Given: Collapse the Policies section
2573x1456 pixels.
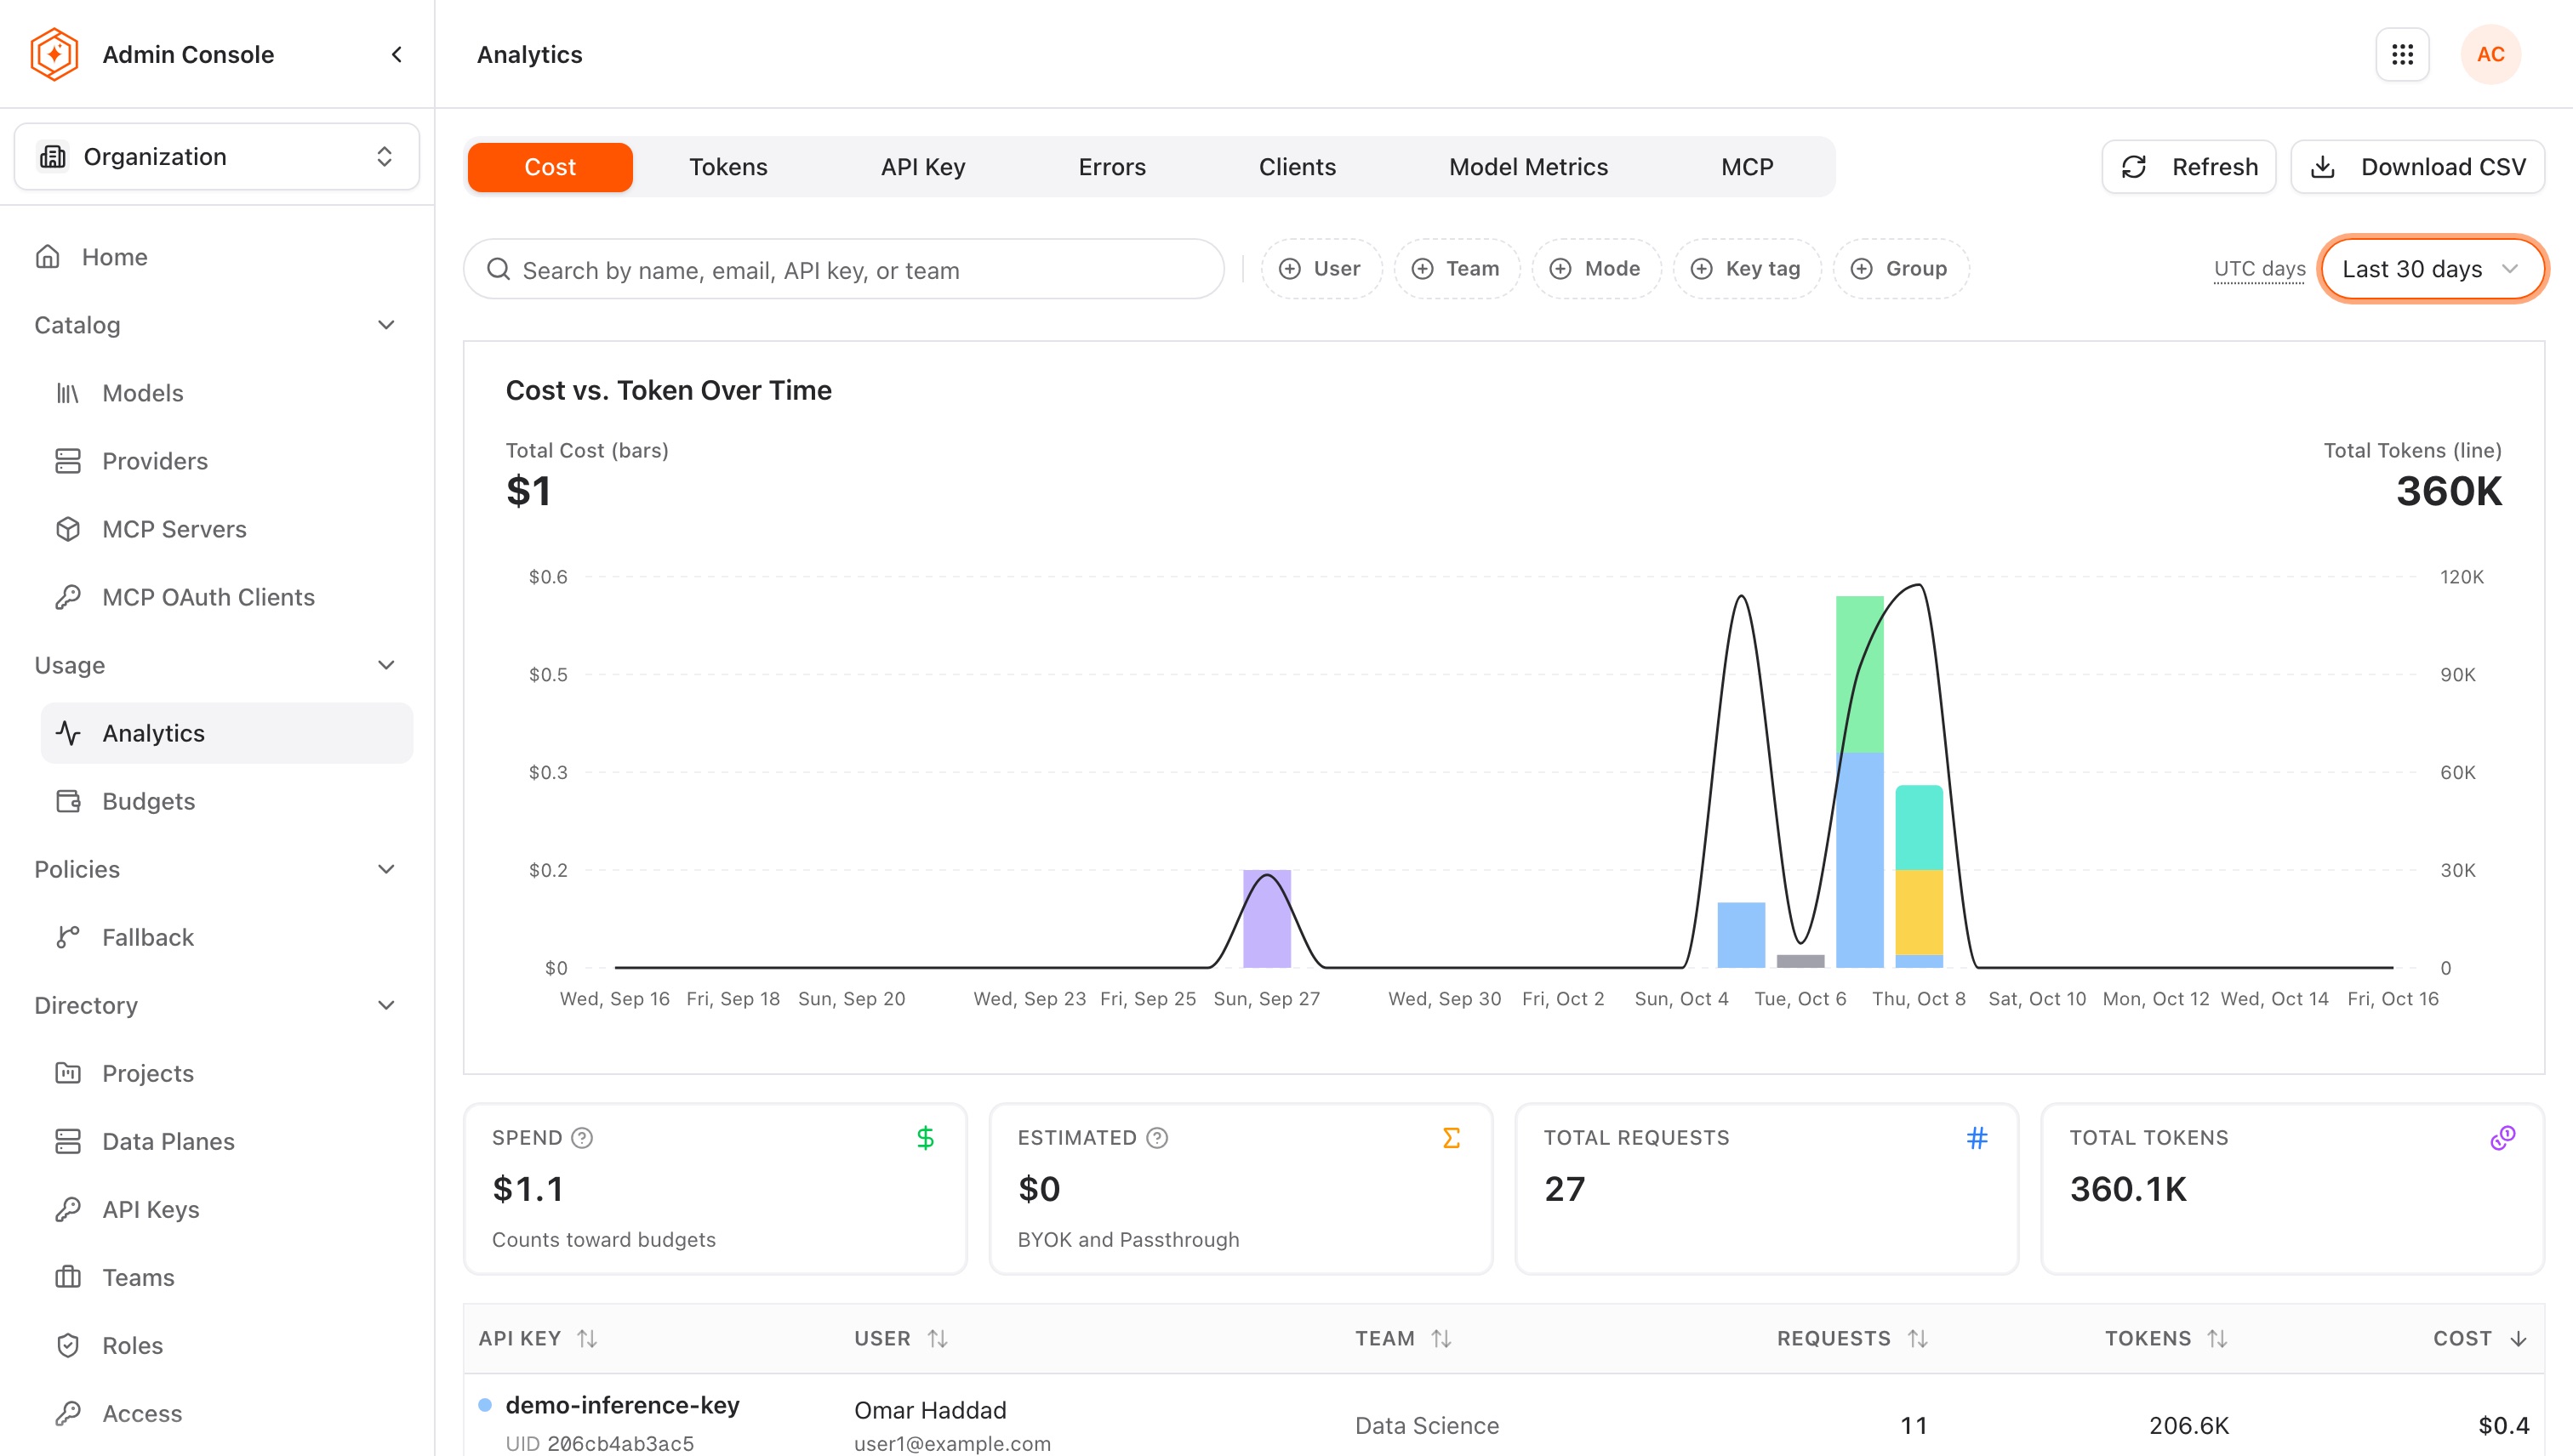Looking at the screenshot, I should 386,869.
